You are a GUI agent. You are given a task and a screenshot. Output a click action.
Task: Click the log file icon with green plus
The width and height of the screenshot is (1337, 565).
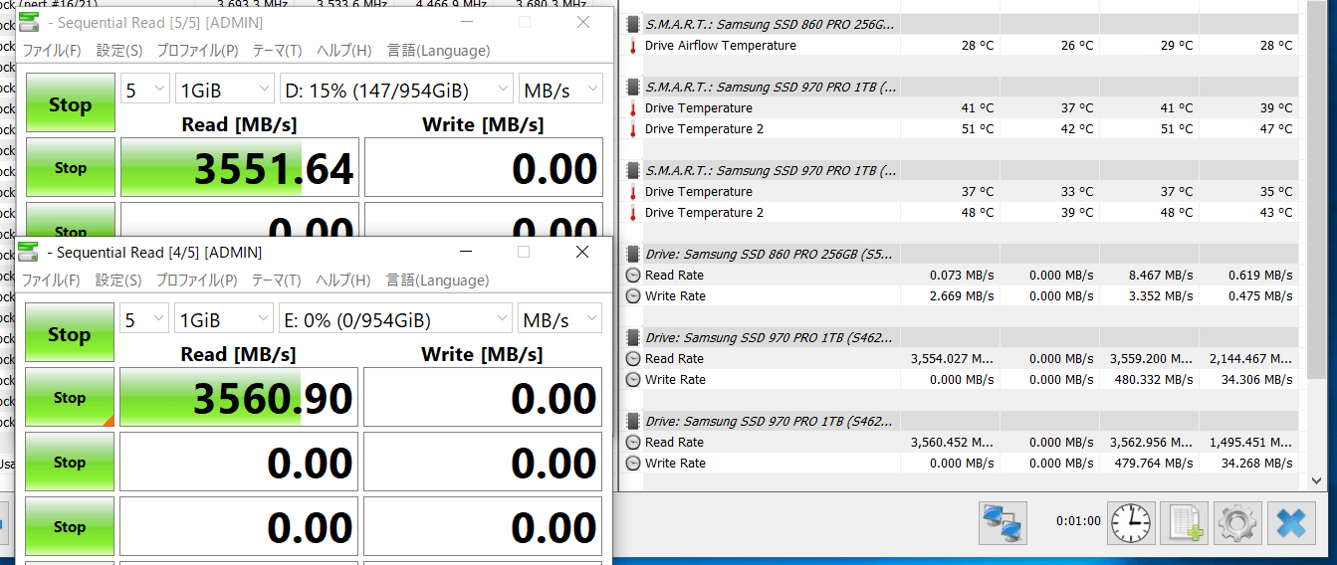[1184, 523]
